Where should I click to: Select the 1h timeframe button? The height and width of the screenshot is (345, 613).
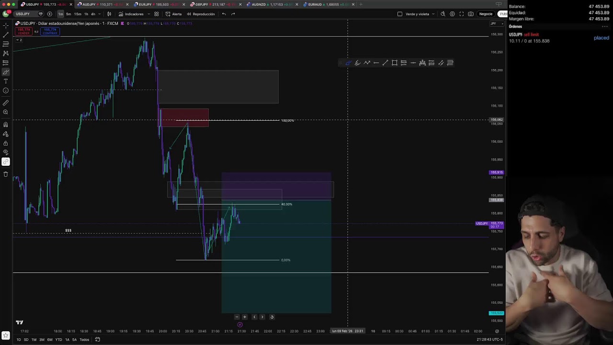click(86, 14)
